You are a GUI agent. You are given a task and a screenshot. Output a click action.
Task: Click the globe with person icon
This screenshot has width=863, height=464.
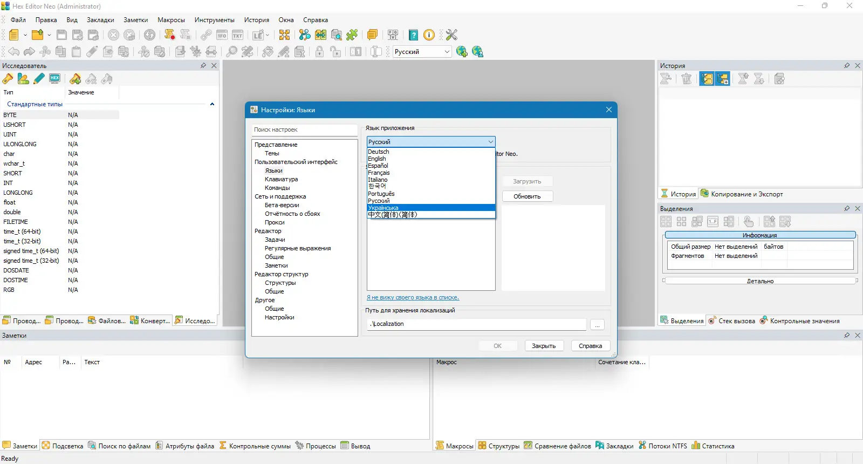477,52
